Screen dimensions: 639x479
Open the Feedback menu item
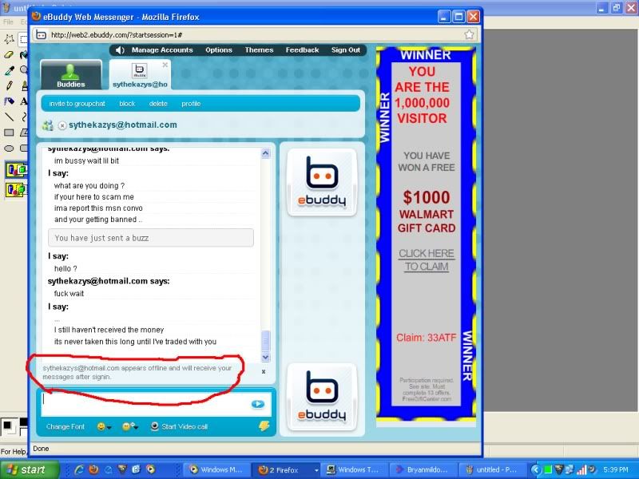click(303, 50)
